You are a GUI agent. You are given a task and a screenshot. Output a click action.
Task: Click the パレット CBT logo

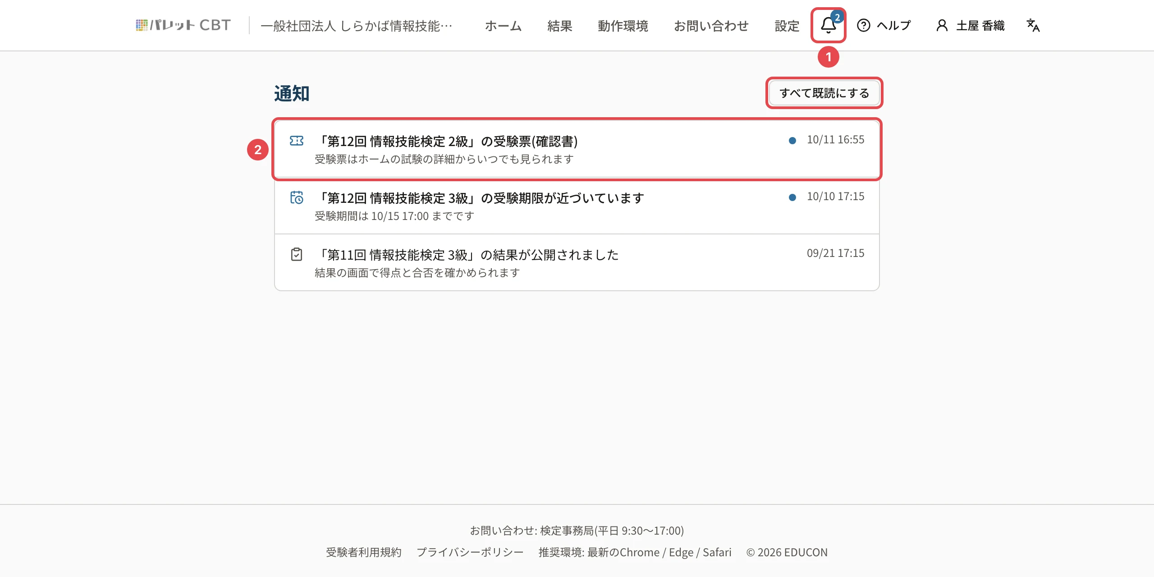pos(183,25)
